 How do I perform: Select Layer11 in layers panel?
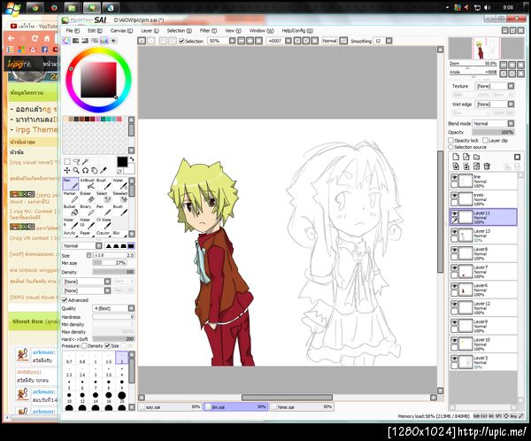(x=483, y=217)
